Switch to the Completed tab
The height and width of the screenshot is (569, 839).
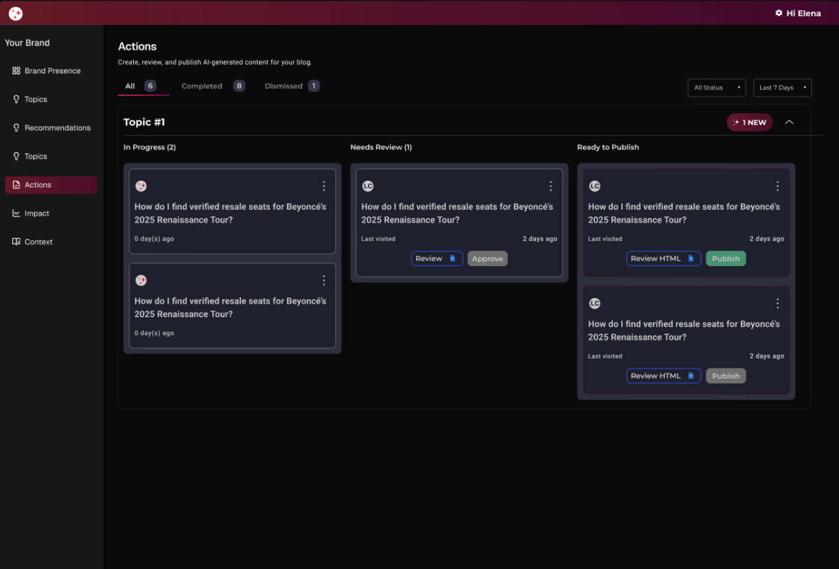(201, 85)
